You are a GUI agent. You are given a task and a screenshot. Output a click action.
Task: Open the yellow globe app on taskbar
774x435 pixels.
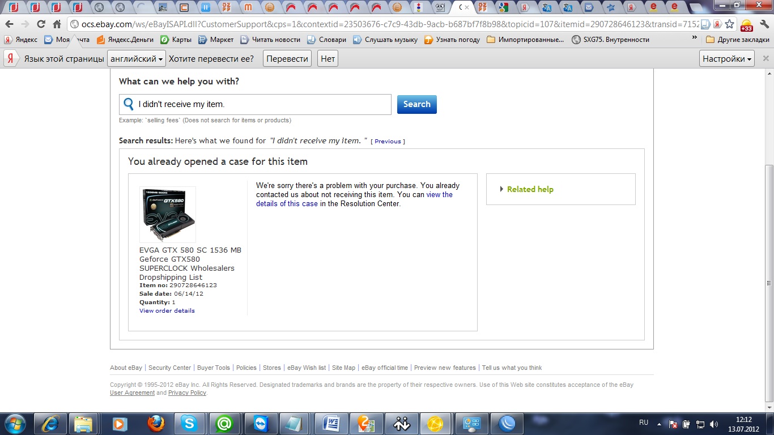(436, 424)
